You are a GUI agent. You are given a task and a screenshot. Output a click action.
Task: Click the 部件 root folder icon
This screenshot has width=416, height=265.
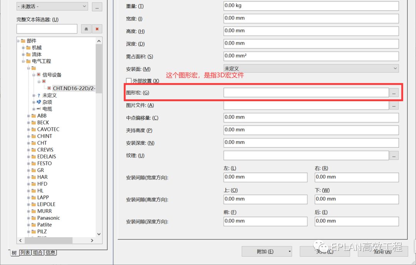23,40
